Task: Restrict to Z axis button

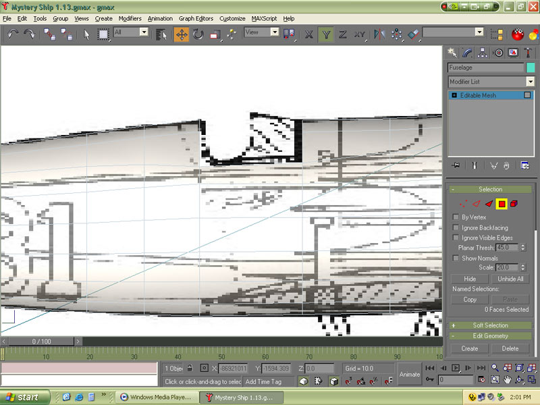Action: coord(343,34)
